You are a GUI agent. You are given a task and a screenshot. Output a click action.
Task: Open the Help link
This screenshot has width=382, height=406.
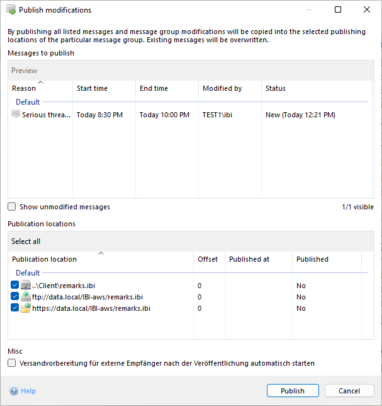(x=28, y=391)
